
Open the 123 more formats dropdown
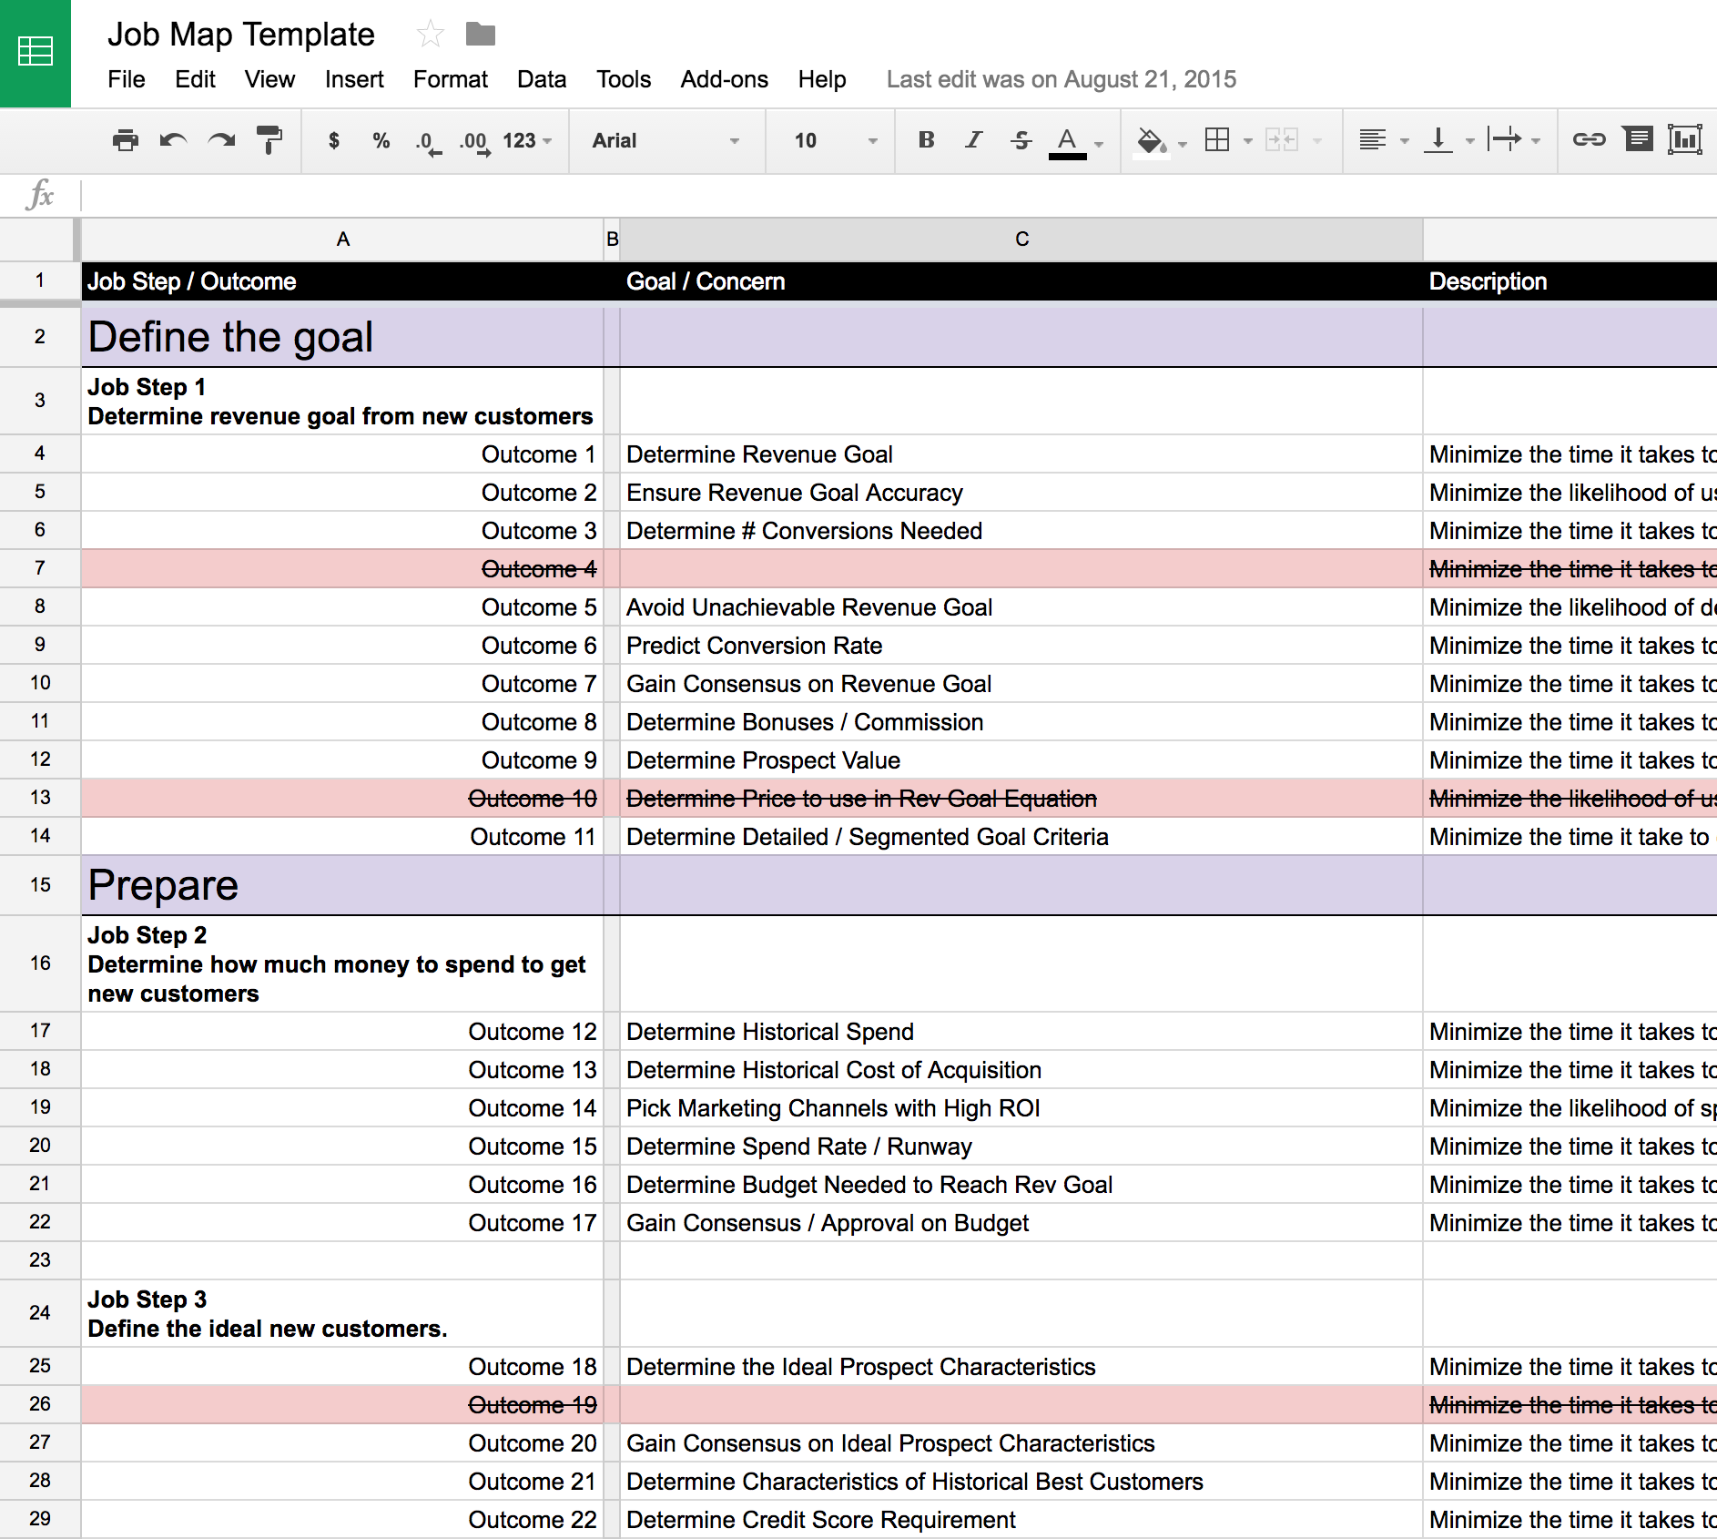pyautogui.click(x=527, y=140)
